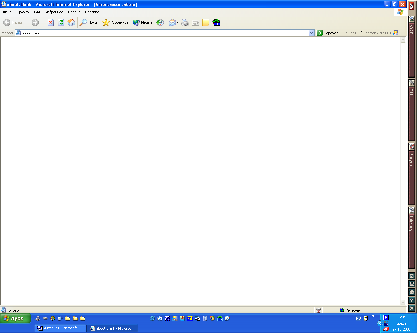Image resolution: width=417 pixels, height=333 pixels.
Task: Open the Сервис menu
Action: click(74, 12)
